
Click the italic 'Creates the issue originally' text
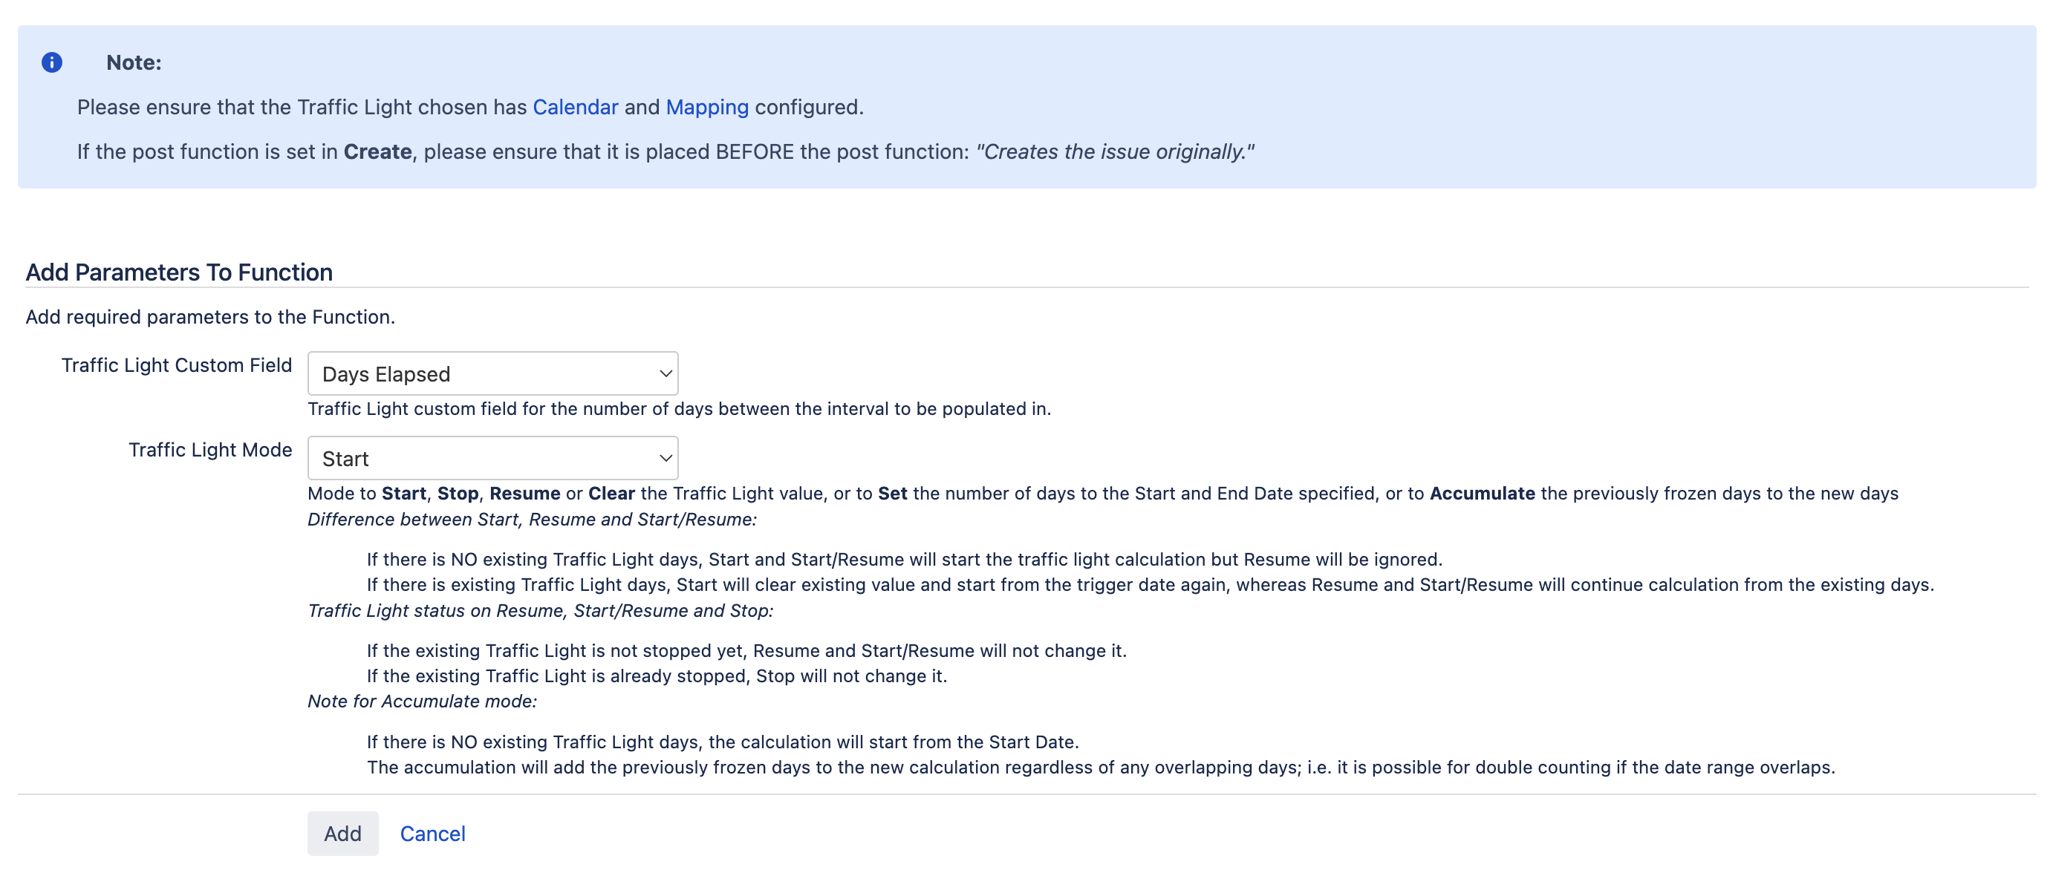(x=1115, y=152)
